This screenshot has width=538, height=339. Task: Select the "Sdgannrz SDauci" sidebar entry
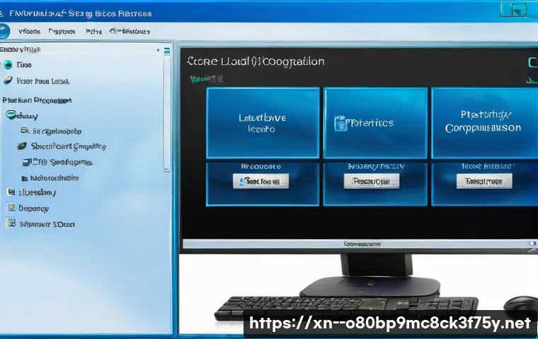(x=47, y=225)
